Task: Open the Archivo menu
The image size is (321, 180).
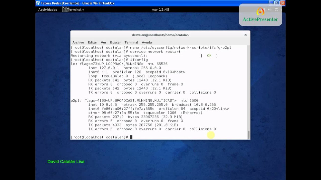Action: point(78,42)
